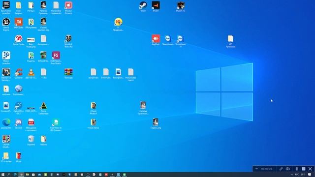Launch CCleaner from the desktop
This screenshot has height=177, width=315.
point(19,73)
